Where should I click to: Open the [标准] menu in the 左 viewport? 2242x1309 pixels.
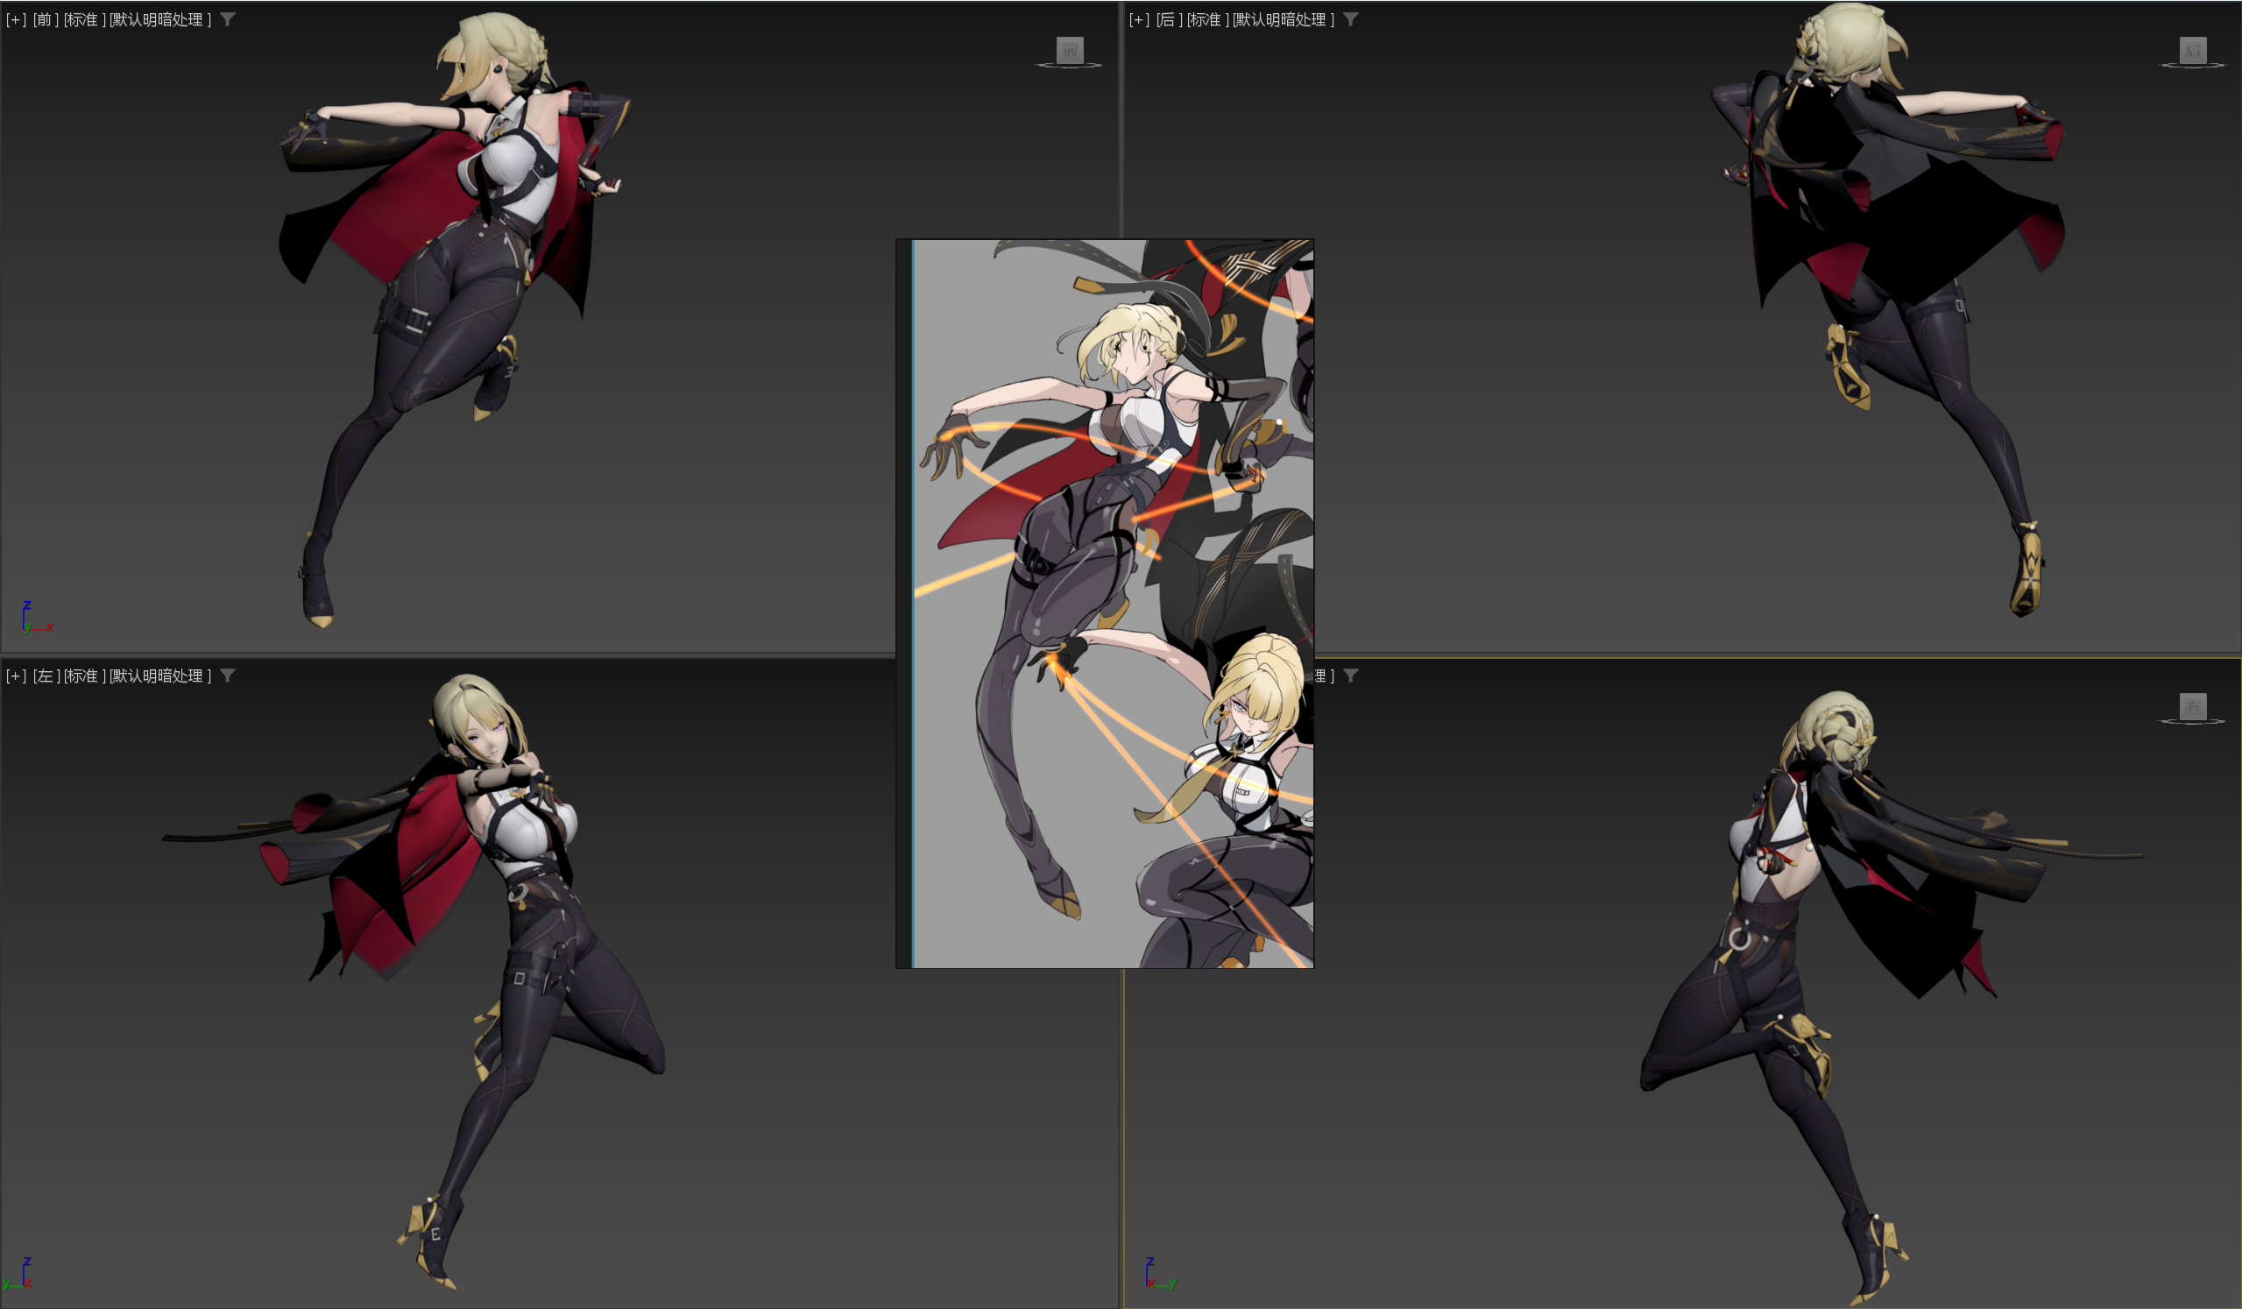[84, 676]
